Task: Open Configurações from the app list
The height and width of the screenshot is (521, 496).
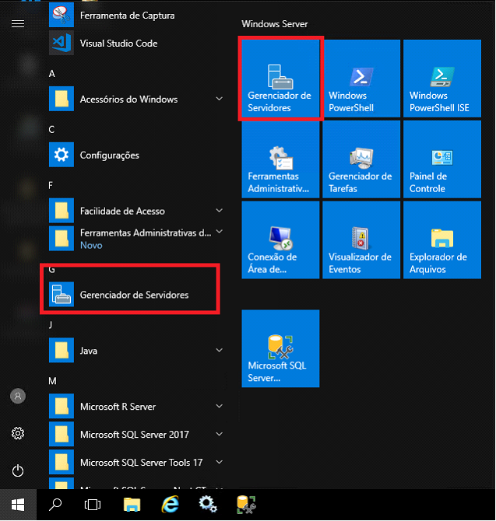Action: 136,155
